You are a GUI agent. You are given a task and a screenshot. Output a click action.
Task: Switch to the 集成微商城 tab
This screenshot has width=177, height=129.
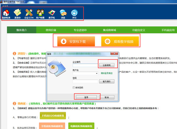[109, 30]
